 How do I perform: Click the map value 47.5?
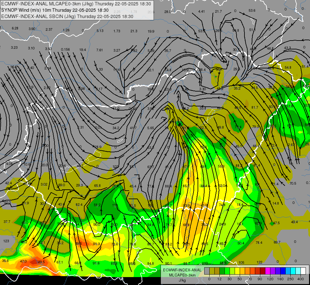[x=276, y=223]
